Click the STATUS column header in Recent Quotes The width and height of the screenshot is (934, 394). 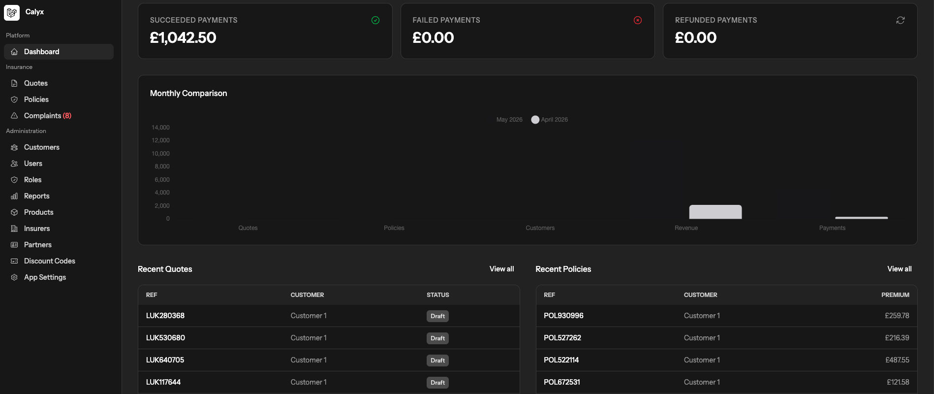438,295
